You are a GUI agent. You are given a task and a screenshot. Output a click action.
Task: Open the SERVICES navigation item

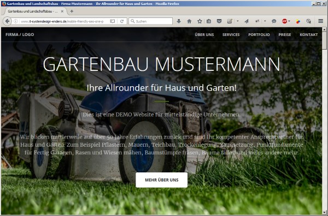point(231,35)
